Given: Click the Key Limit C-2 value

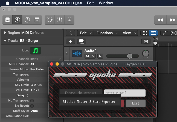Looking at the screenshot, I should (x=33, y=85).
